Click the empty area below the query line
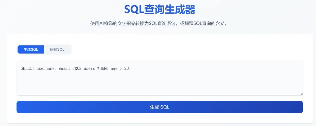Image resolution: width=316 pixels, height=126 pixels. (159, 84)
